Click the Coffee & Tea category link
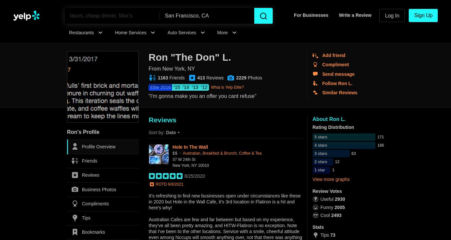Viewport: 451px width, 240px height. [250, 153]
